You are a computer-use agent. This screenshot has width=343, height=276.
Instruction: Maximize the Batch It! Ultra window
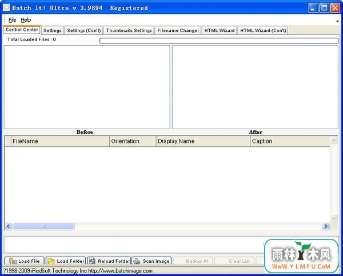[x=324, y=8]
